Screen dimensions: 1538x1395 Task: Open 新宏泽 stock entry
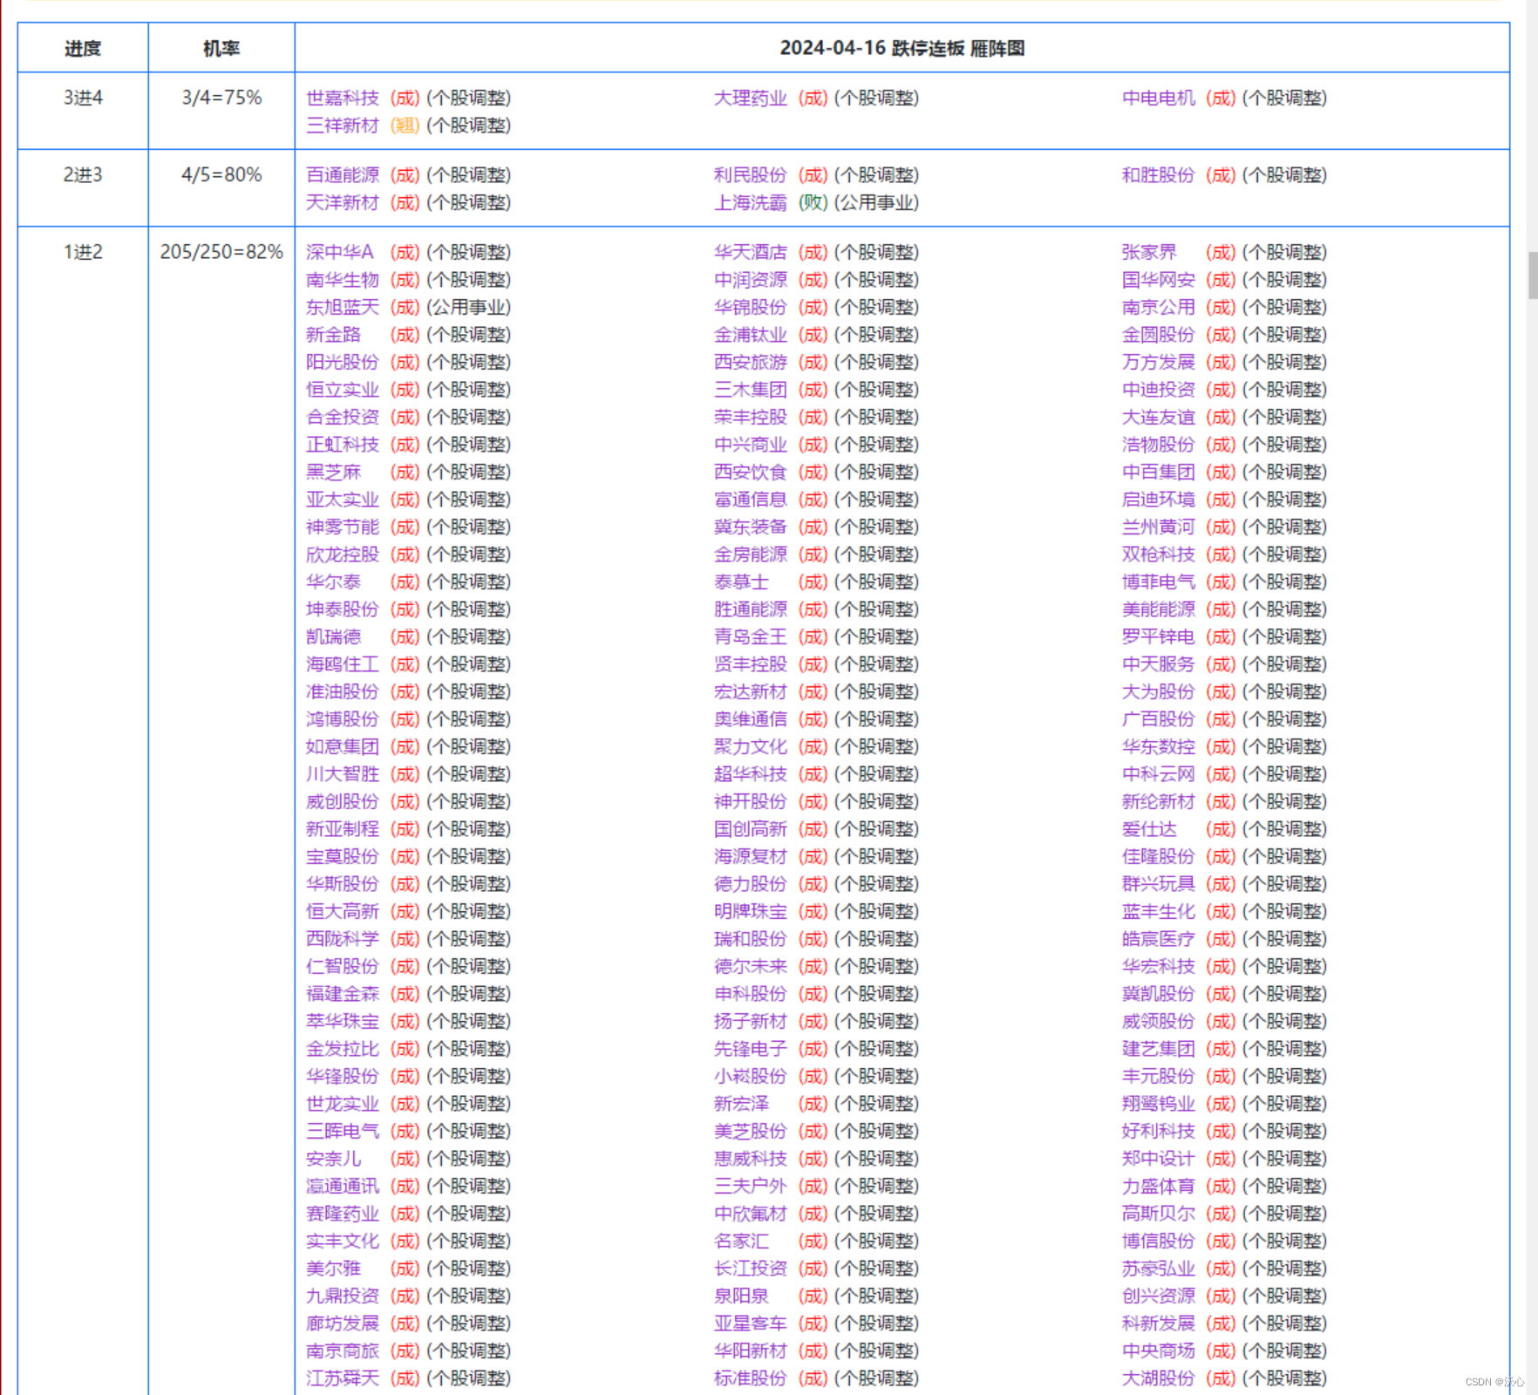(x=741, y=1104)
